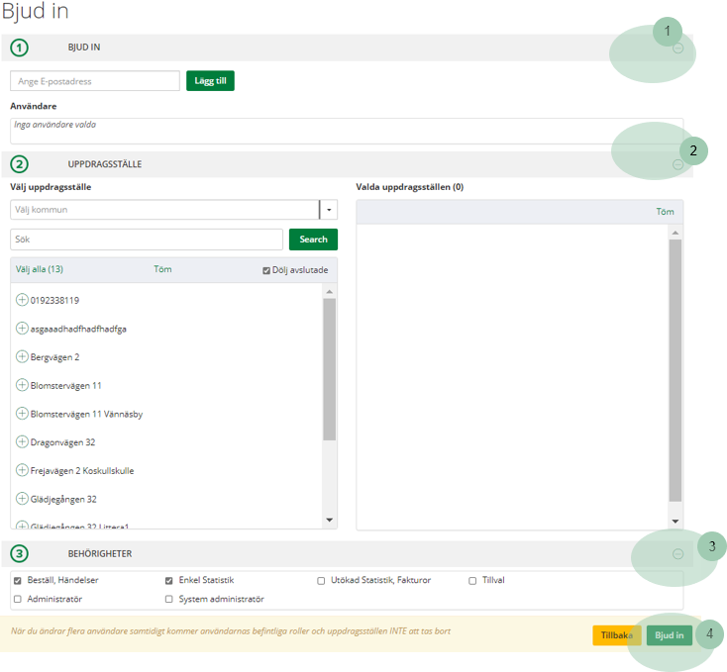Uncheck Enkel Statistik permission

click(x=168, y=580)
